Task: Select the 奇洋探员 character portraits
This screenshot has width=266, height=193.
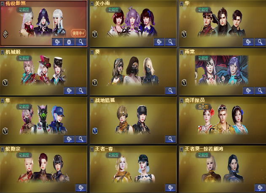Action: 223,120
